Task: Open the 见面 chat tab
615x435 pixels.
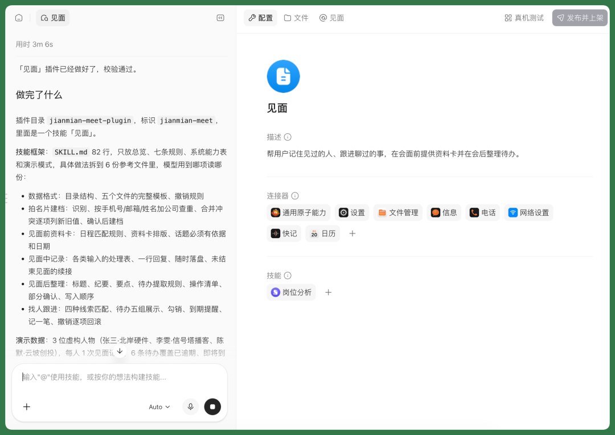Action: pos(53,18)
